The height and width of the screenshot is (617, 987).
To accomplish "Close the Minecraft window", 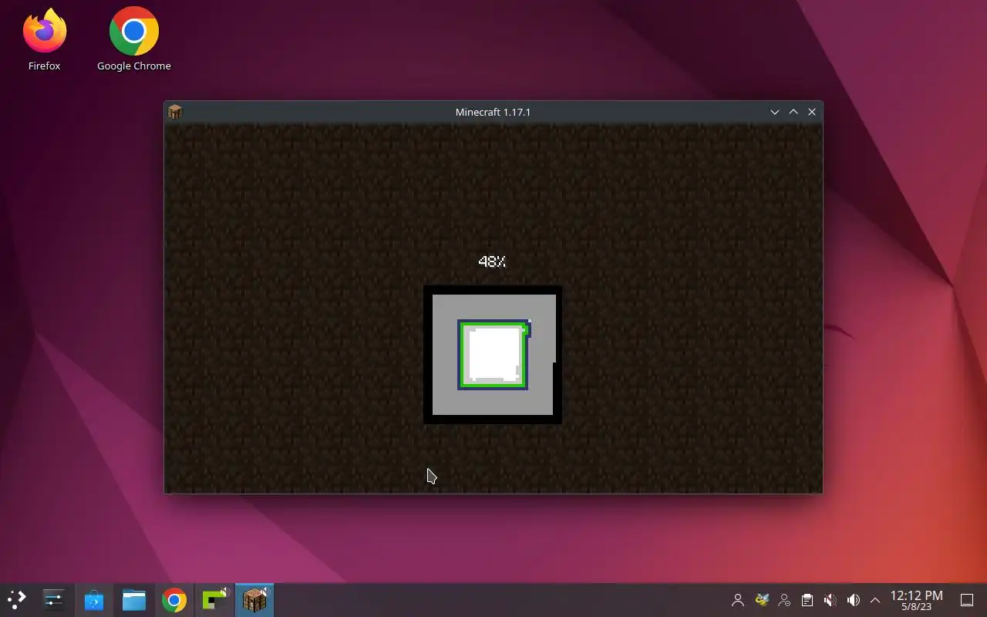I will [812, 112].
